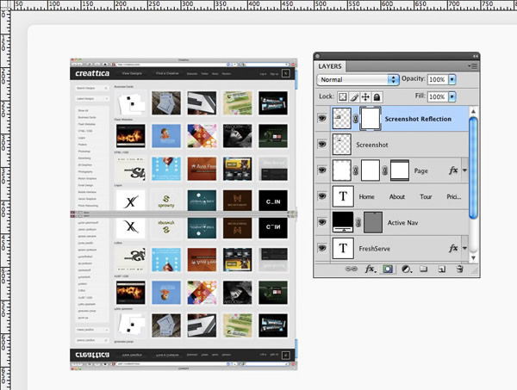
Task: Click T type icon of Home About layer
Action: coord(343,196)
